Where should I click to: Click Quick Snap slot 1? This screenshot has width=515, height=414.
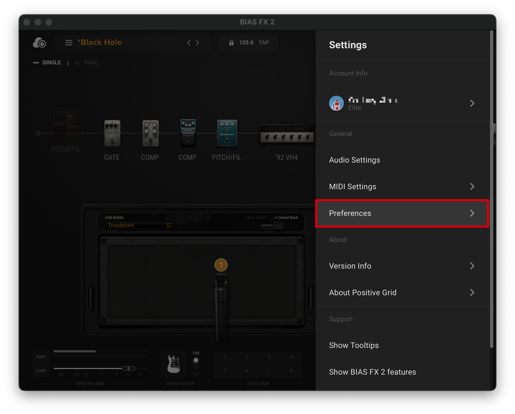coord(224,357)
